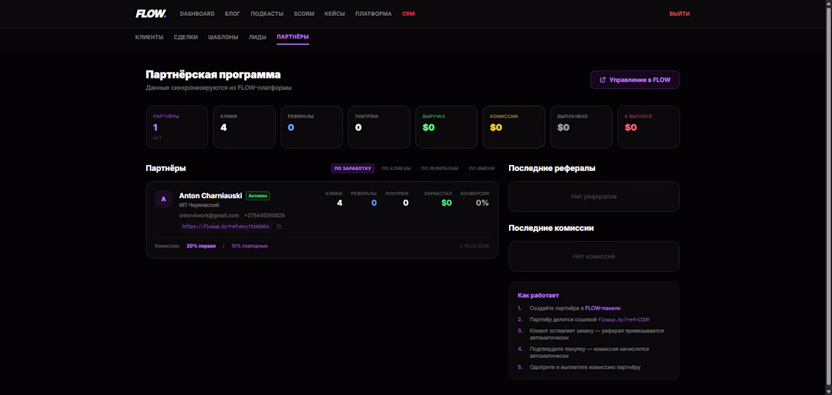
Task: Click the partner referral URL flowup.by
Action: [x=225, y=227]
